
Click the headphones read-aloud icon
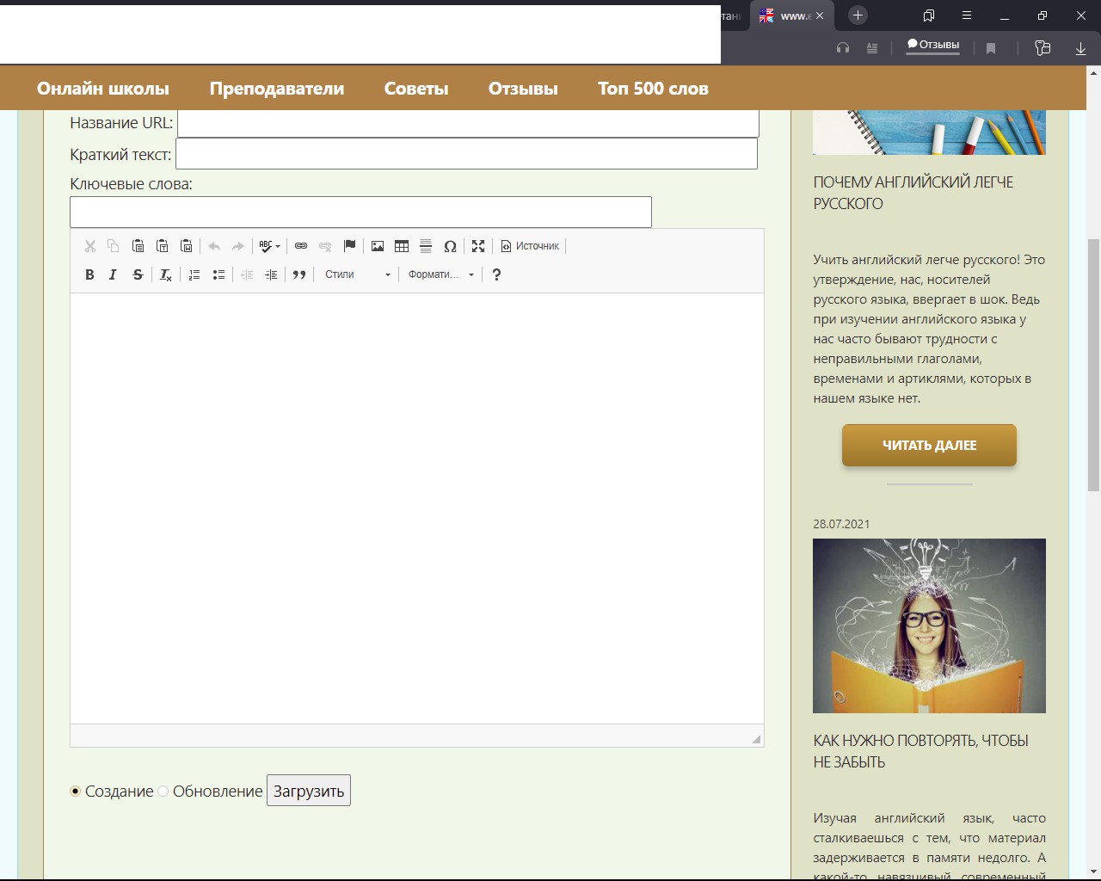click(x=843, y=48)
